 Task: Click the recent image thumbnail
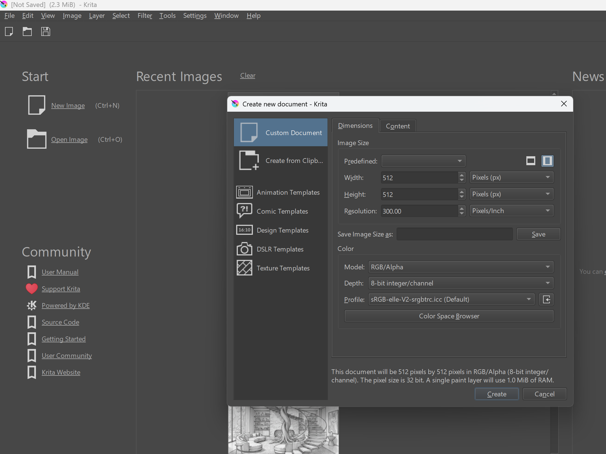[283, 430]
